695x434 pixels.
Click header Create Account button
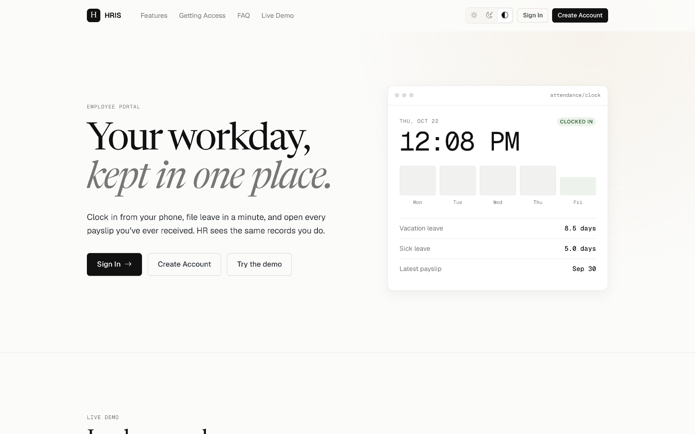pyautogui.click(x=580, y=15)
